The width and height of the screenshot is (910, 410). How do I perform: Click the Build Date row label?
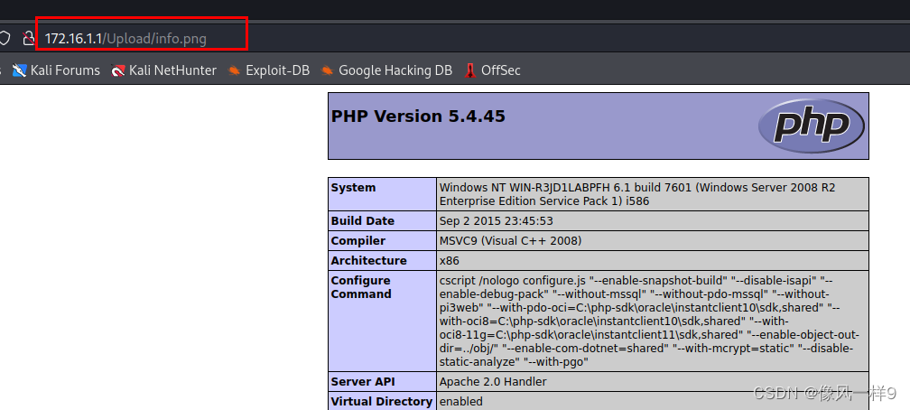point(363,220)
